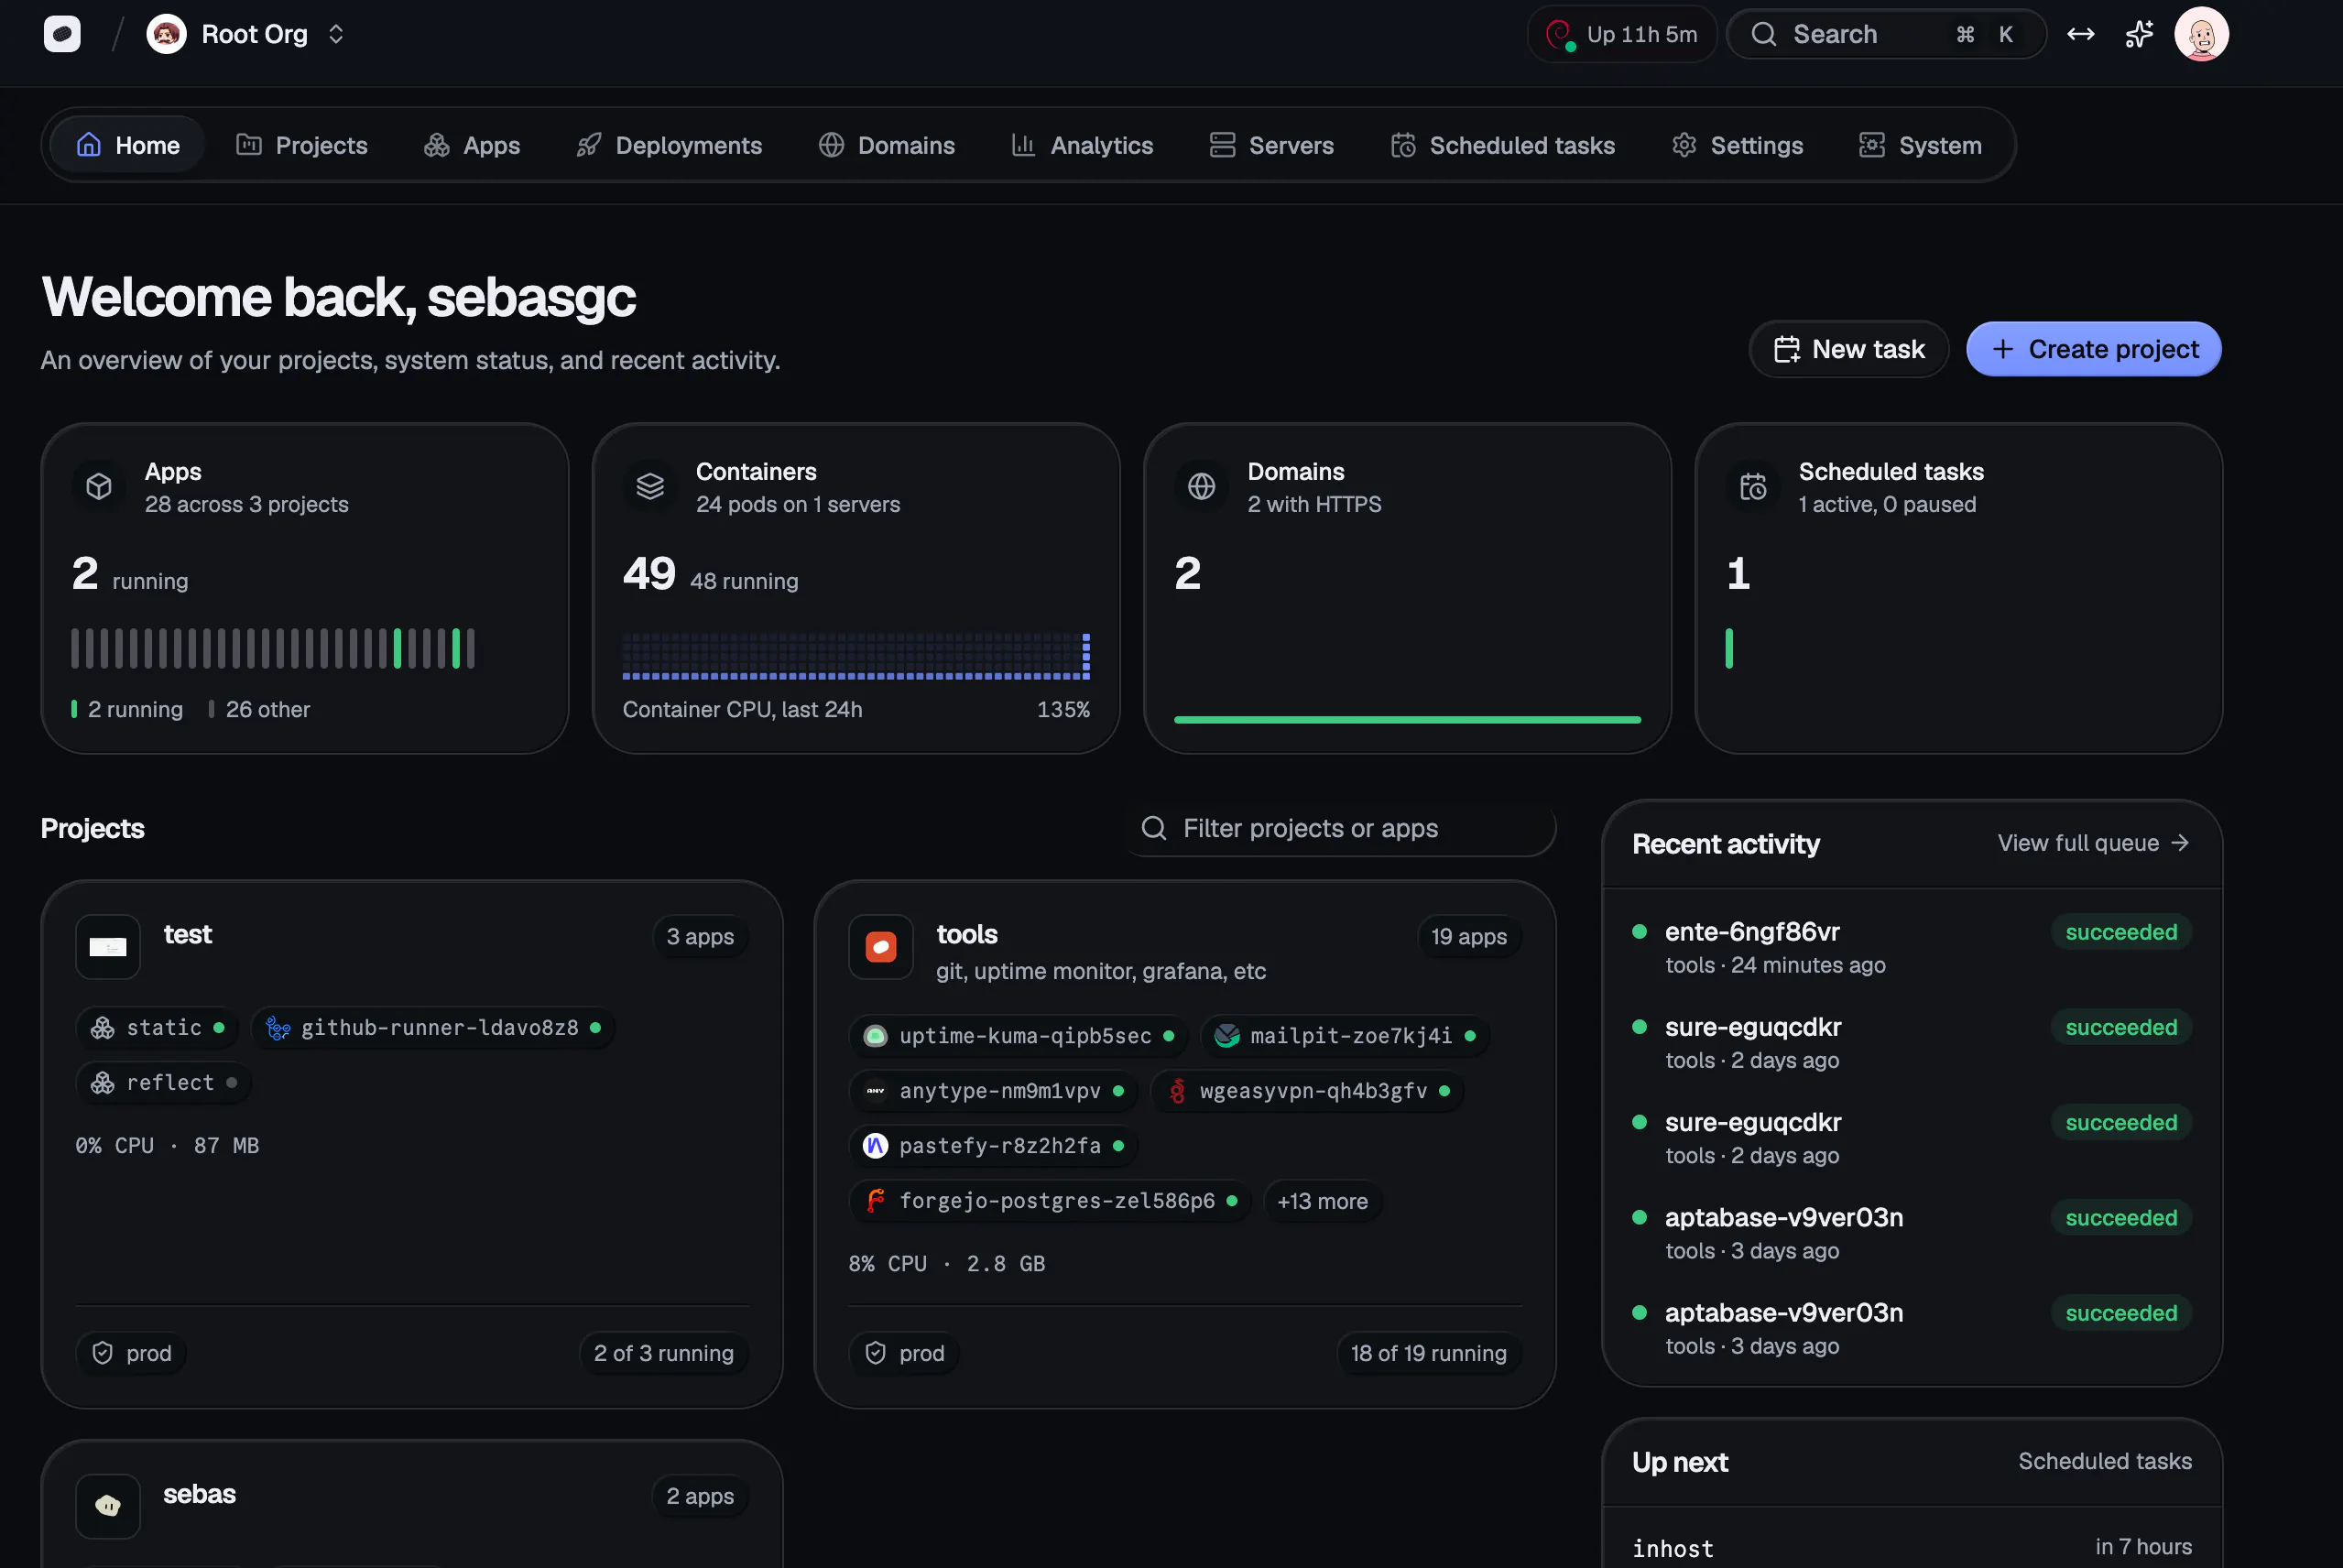Open the Settings tab
This screenshot has width=2343, height=1568.
pyautogui.click(x=1737, y=145)
